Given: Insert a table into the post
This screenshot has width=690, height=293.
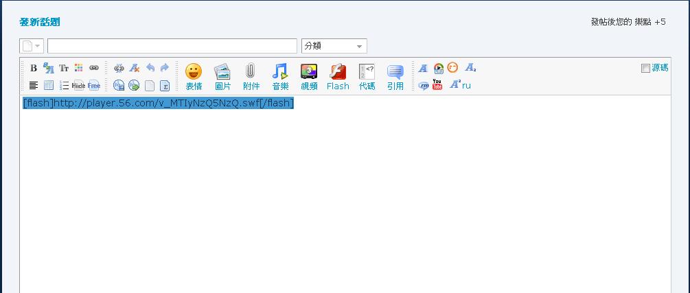Looking at the screenshot, I should 49,85.
